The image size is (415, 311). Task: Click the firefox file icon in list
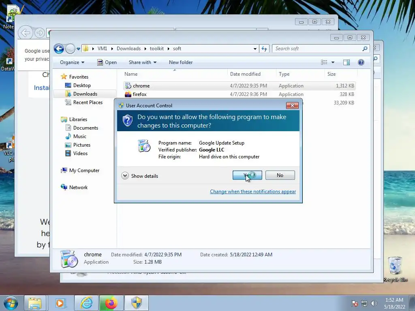point(128,94)
